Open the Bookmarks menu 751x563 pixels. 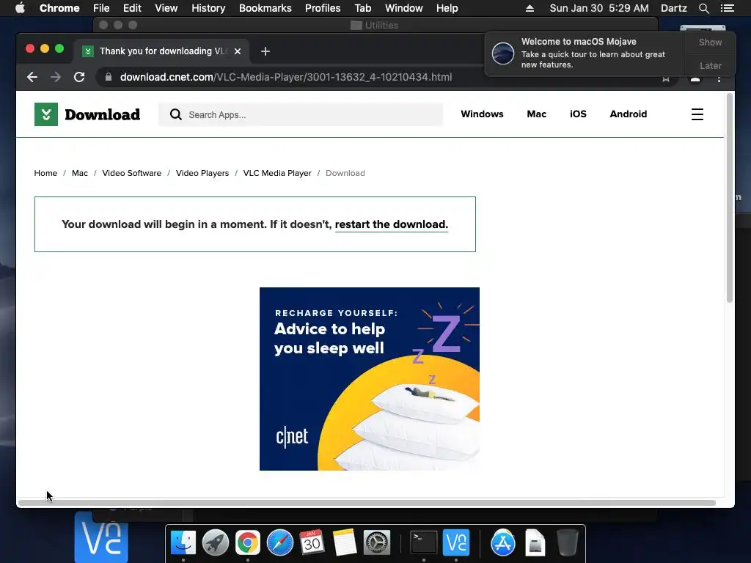coord(265,8)
